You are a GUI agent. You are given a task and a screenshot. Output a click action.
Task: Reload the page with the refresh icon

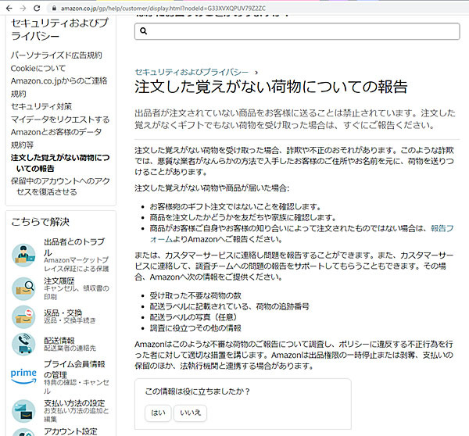[37, 8]
